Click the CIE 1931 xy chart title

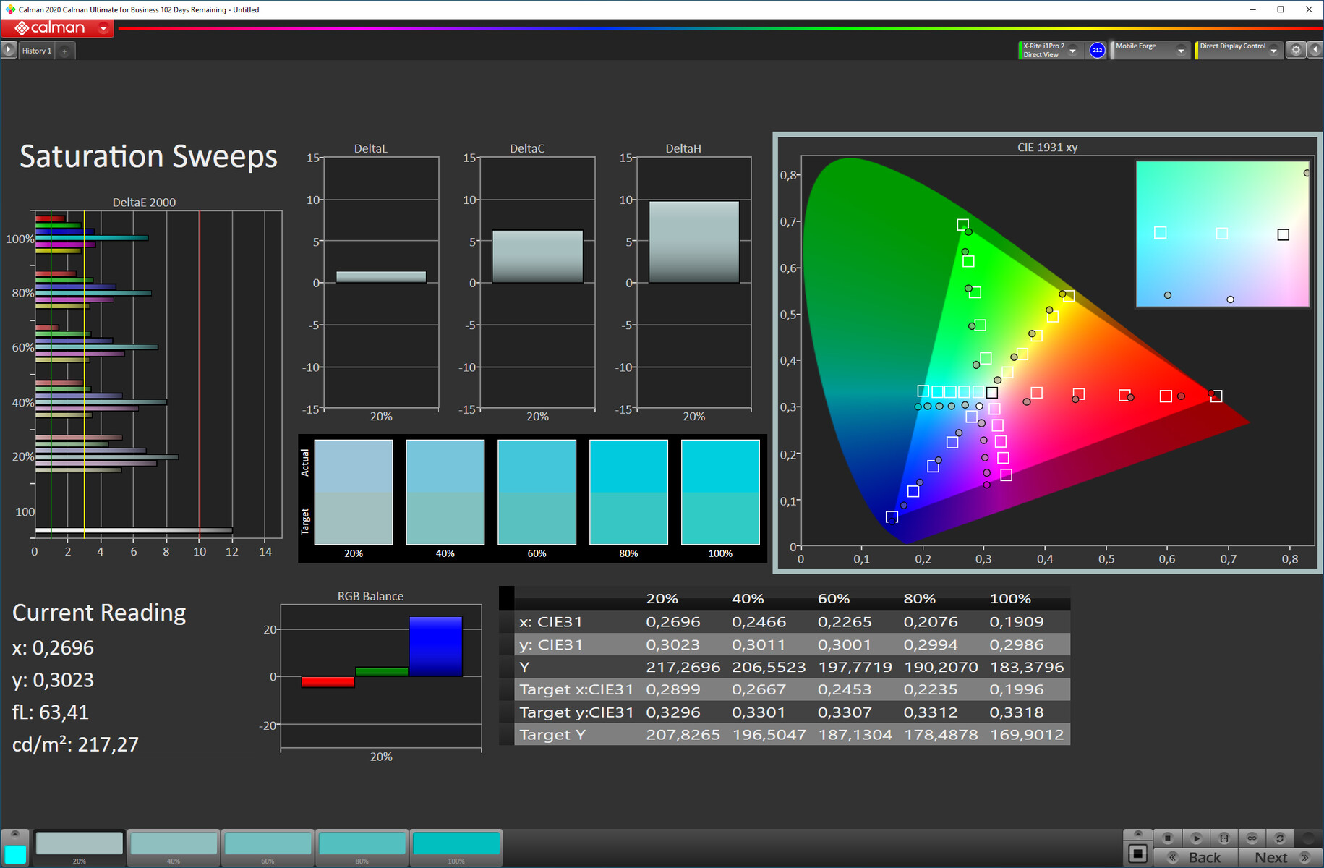click(1047, 148)
